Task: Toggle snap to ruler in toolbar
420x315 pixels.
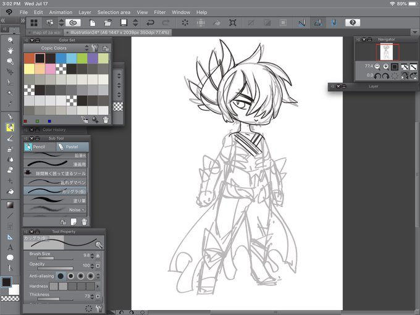Action: coord(302,23)
